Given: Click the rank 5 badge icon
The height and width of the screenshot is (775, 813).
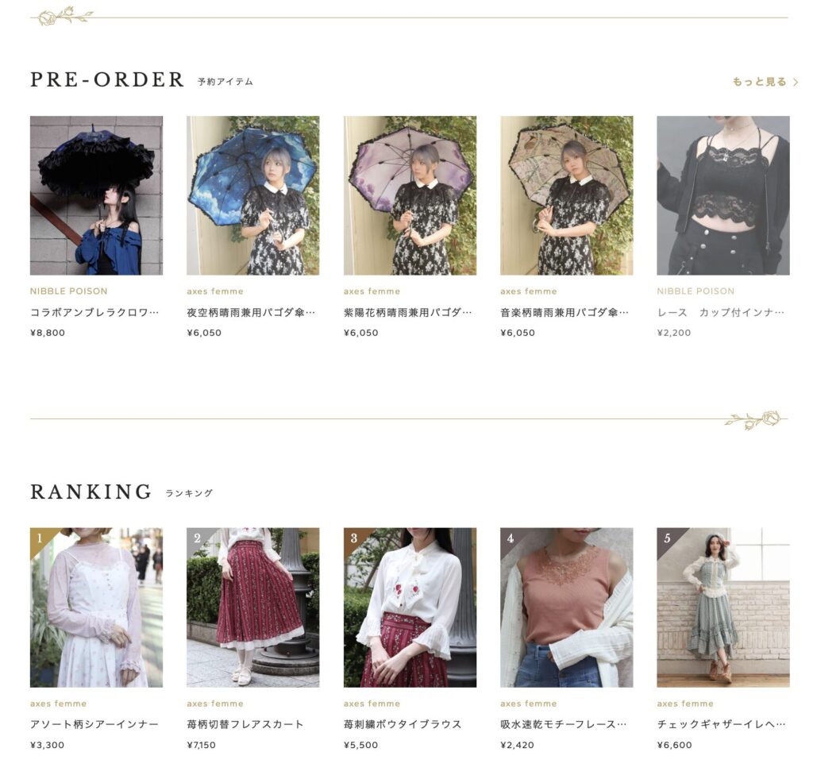Looking at the screenshot, I should pyautogui.click(x=667, y=538).
